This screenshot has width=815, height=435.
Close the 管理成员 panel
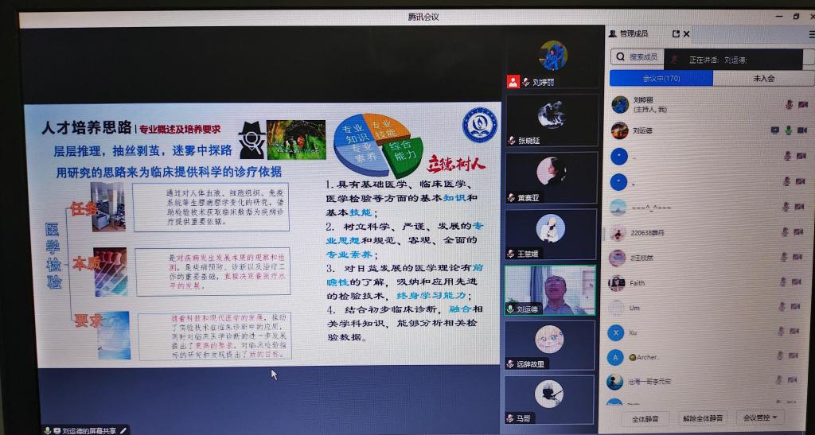[x=687, y=34]
